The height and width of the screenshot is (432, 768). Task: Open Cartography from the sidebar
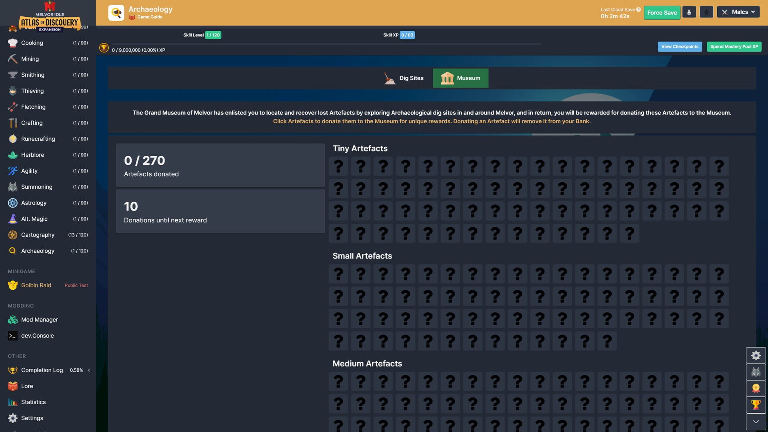pos(38,235)
